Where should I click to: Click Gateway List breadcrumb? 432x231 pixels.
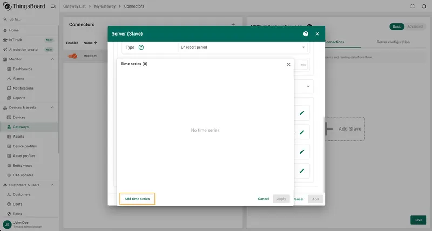pyautogui.click(x=75, y=6)
